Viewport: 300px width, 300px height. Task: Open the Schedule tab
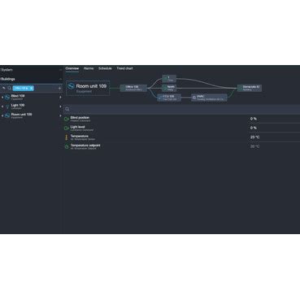point(105,68)
